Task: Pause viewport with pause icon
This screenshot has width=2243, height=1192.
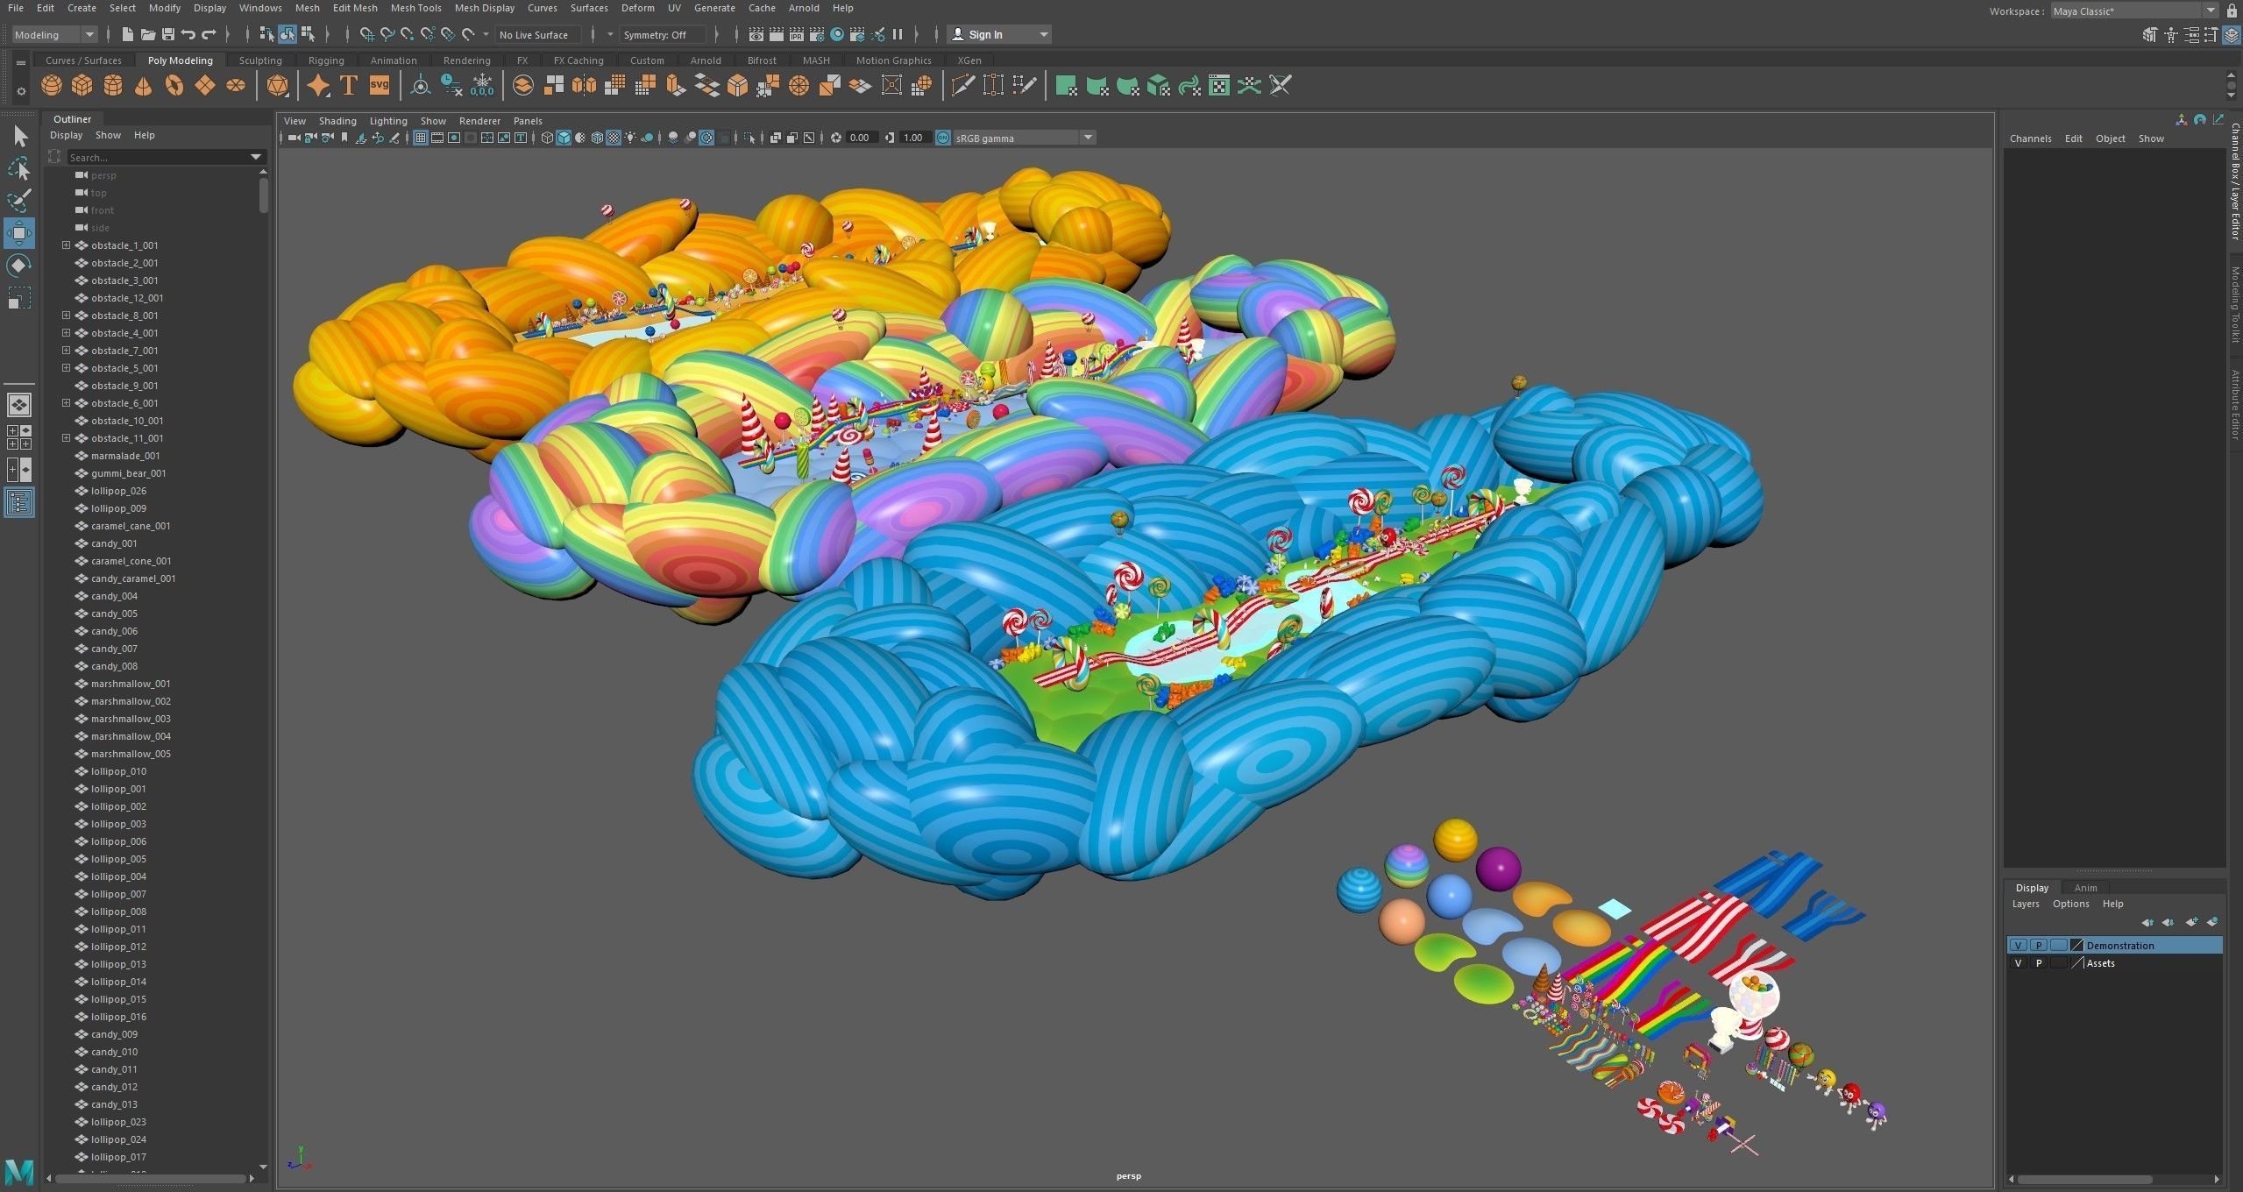Action: point(898,34)
